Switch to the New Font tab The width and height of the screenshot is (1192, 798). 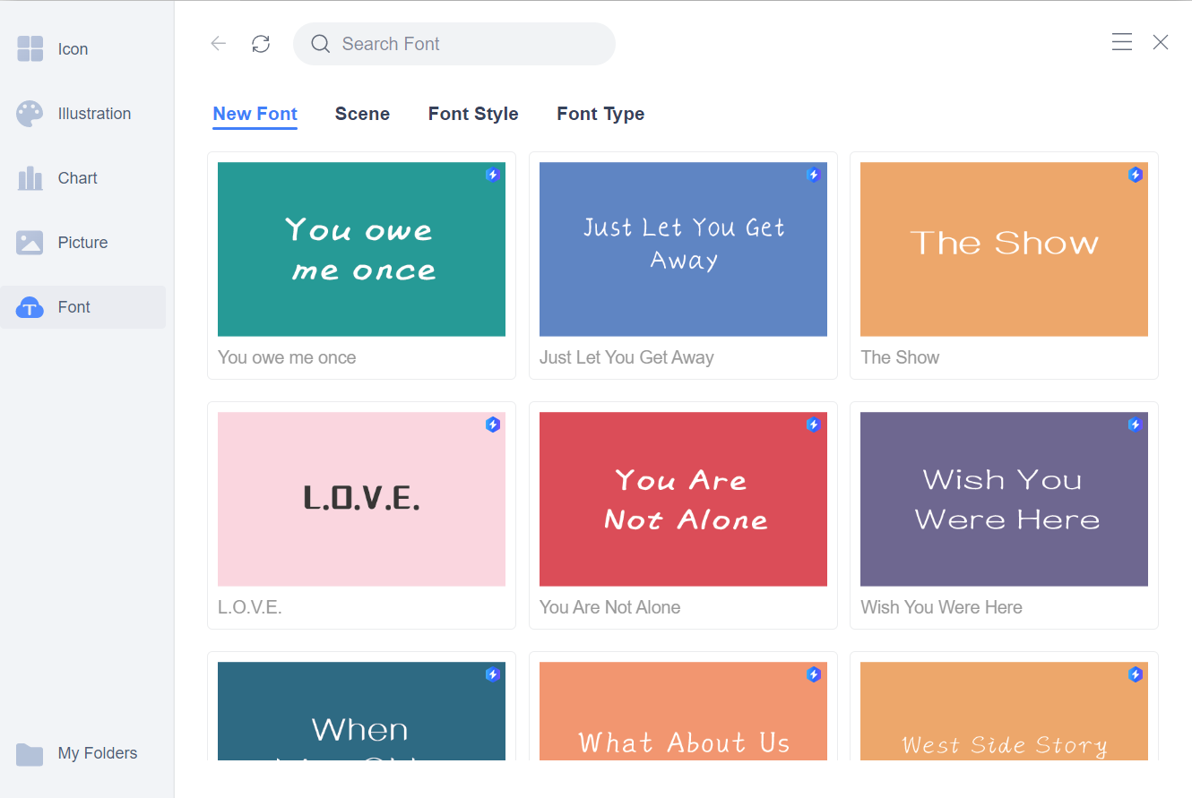255,114
